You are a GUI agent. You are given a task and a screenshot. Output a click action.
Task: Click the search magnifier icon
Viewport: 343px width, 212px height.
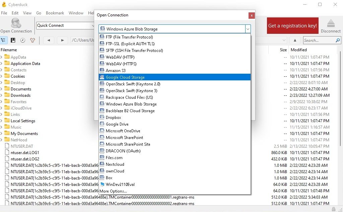(338, 40)
